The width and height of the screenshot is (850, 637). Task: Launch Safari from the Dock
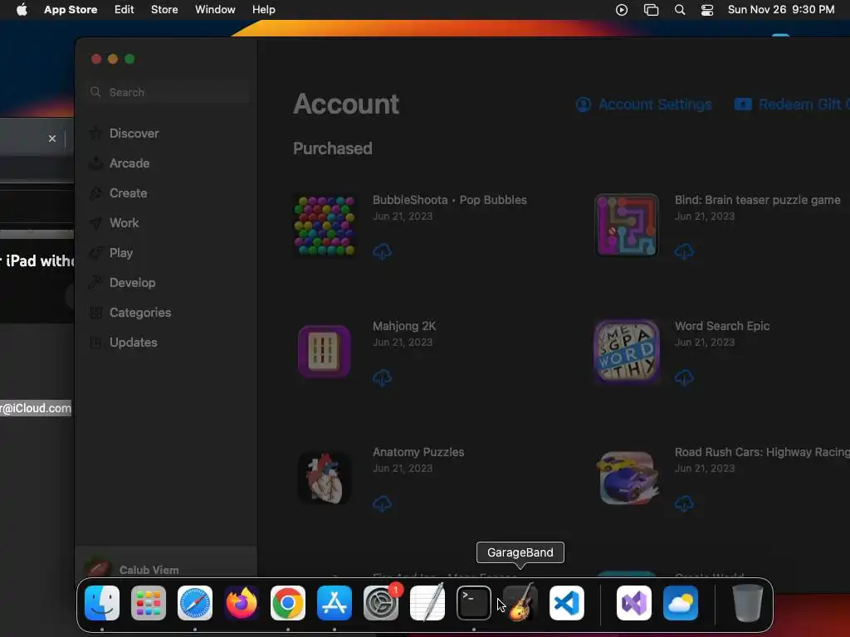tap(195, 603)
